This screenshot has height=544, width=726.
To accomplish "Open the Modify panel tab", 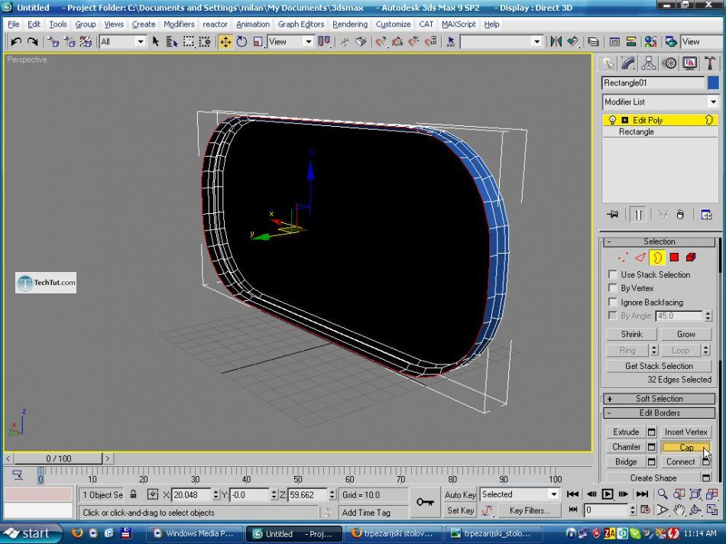I will [628, 63].
